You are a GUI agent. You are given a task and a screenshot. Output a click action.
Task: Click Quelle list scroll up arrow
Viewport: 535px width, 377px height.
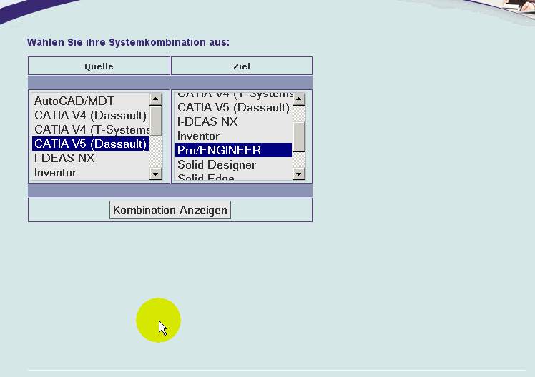(x=156, y=99)
